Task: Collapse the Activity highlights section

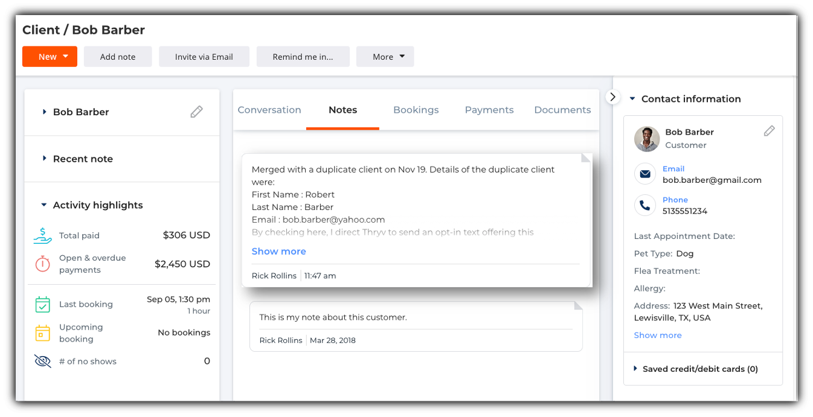Action: tap(44, 205)
